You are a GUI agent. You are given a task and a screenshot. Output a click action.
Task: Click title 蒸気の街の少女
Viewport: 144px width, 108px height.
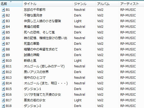coord(35,100)
